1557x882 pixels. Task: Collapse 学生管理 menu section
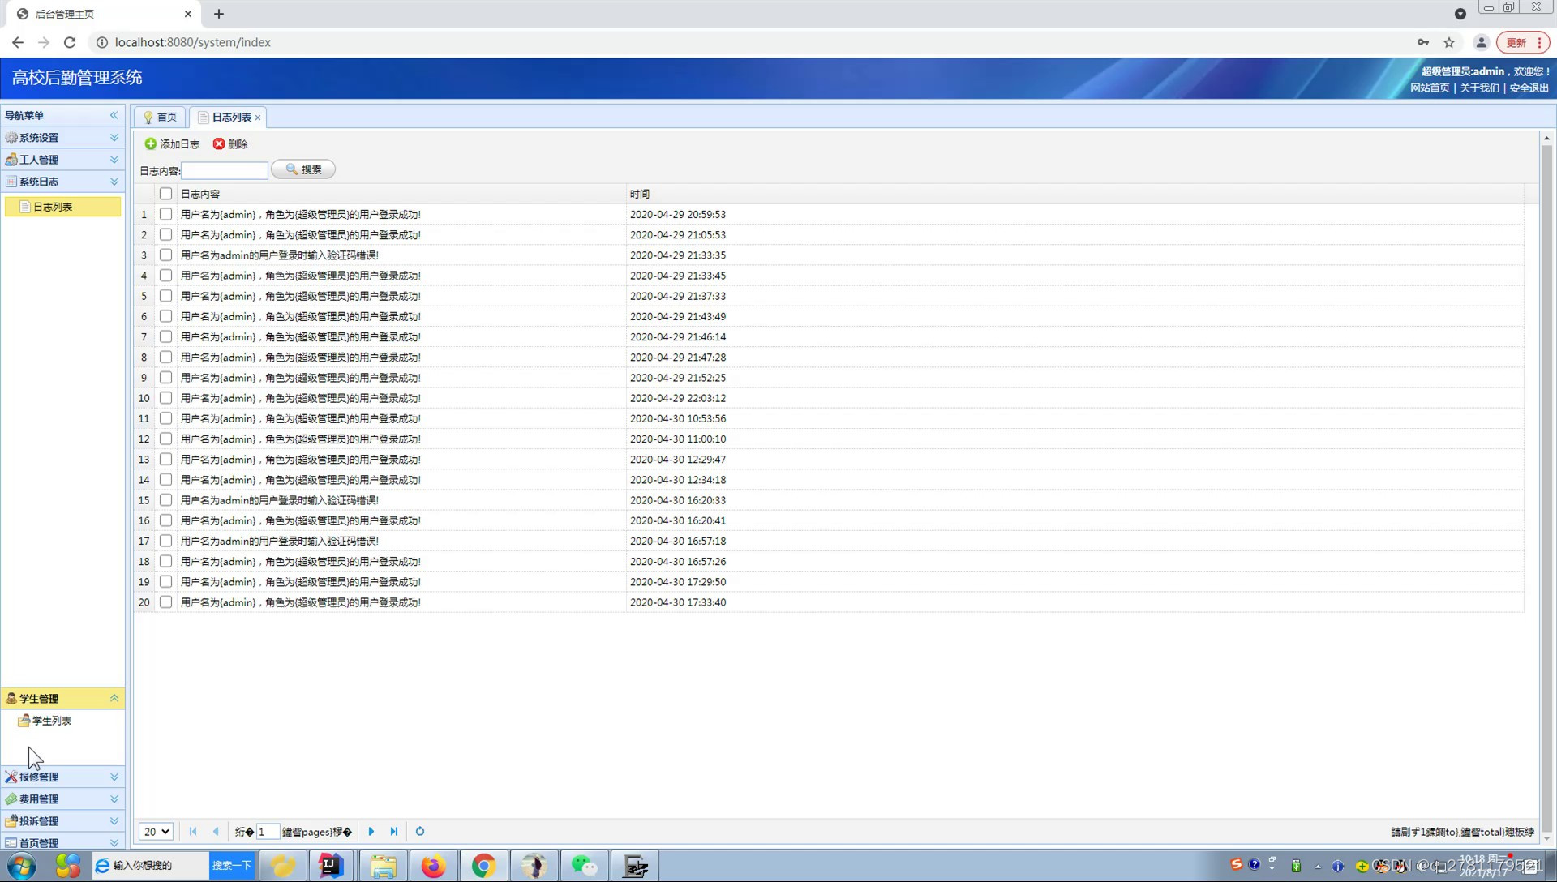tap(62, 698)
